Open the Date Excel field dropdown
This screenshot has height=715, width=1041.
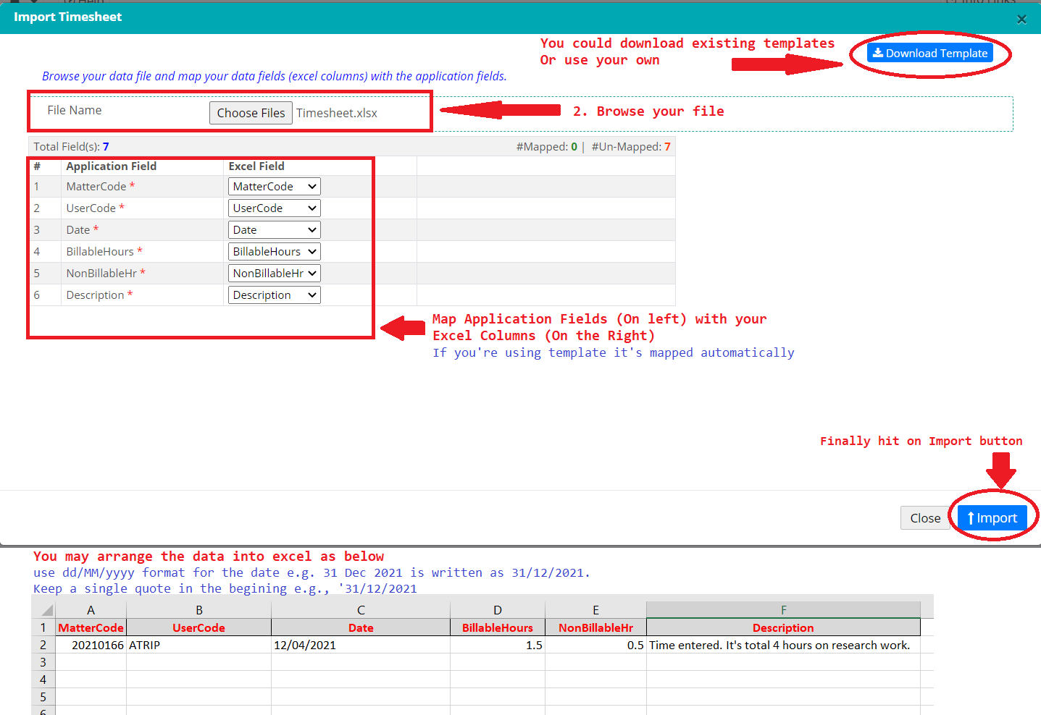click(274, 230)
